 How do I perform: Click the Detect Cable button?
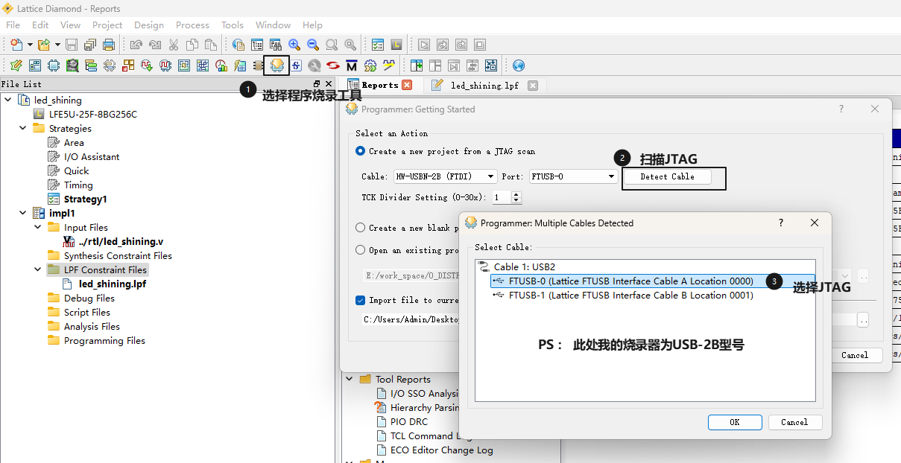667,176
